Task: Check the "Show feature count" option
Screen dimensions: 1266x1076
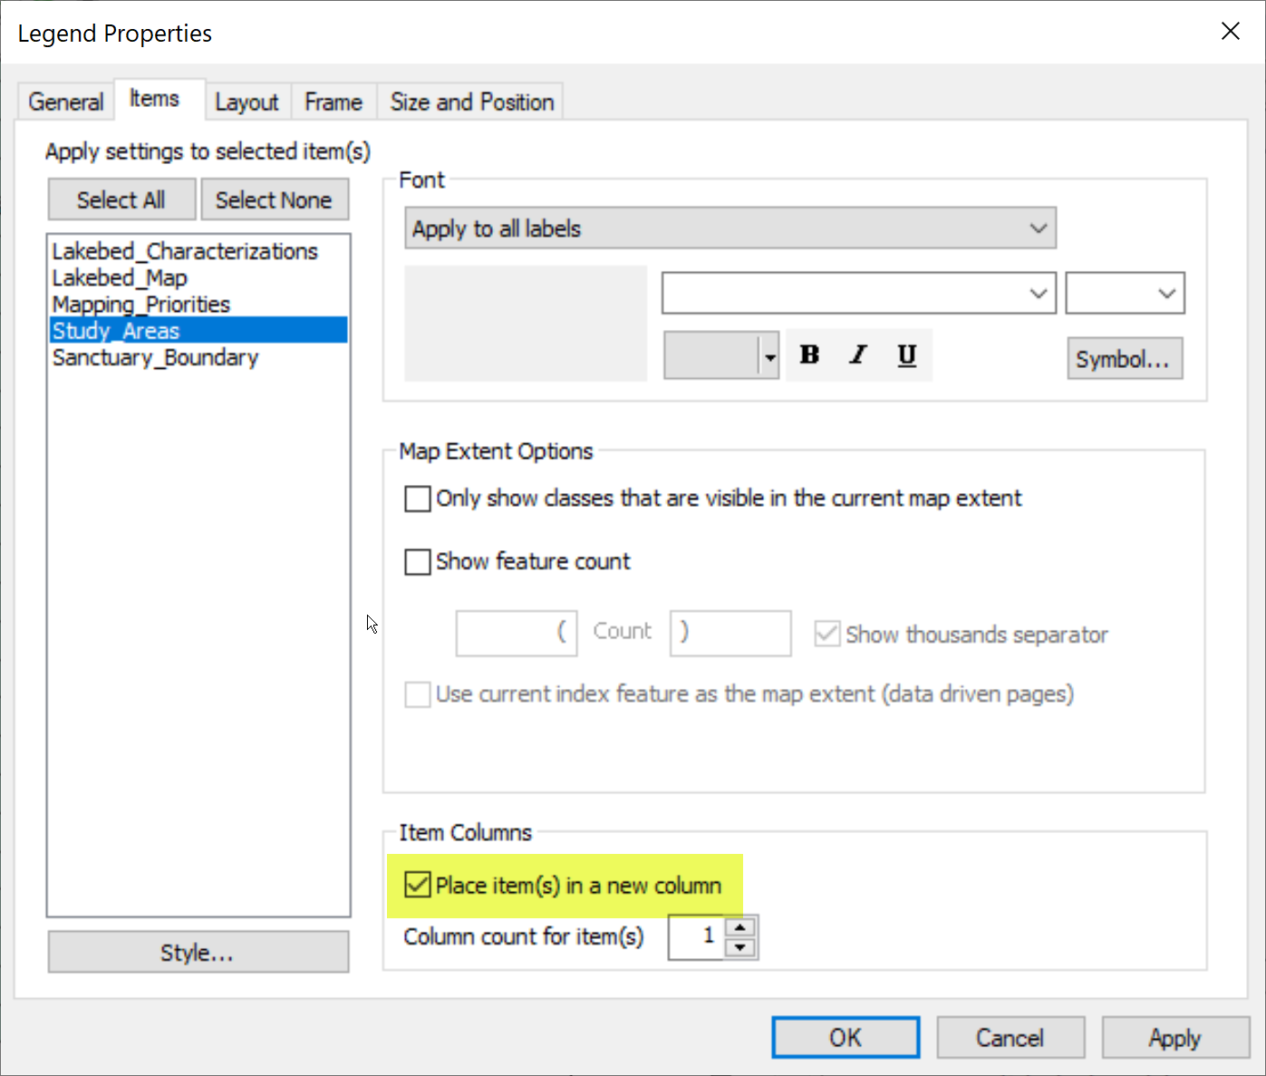Action: (x=417, y=562)
